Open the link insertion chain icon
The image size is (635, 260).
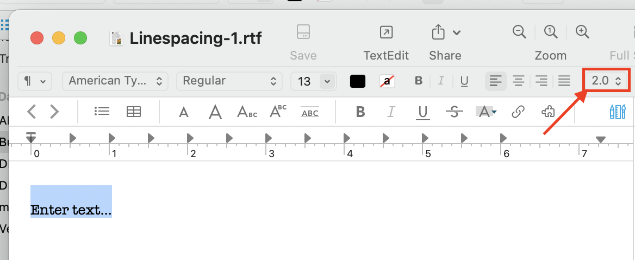[518, 112]
